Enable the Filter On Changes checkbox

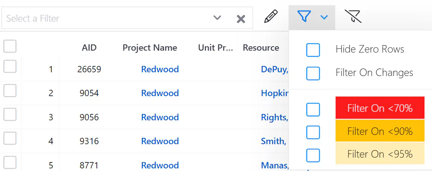[x=313, y=73]
